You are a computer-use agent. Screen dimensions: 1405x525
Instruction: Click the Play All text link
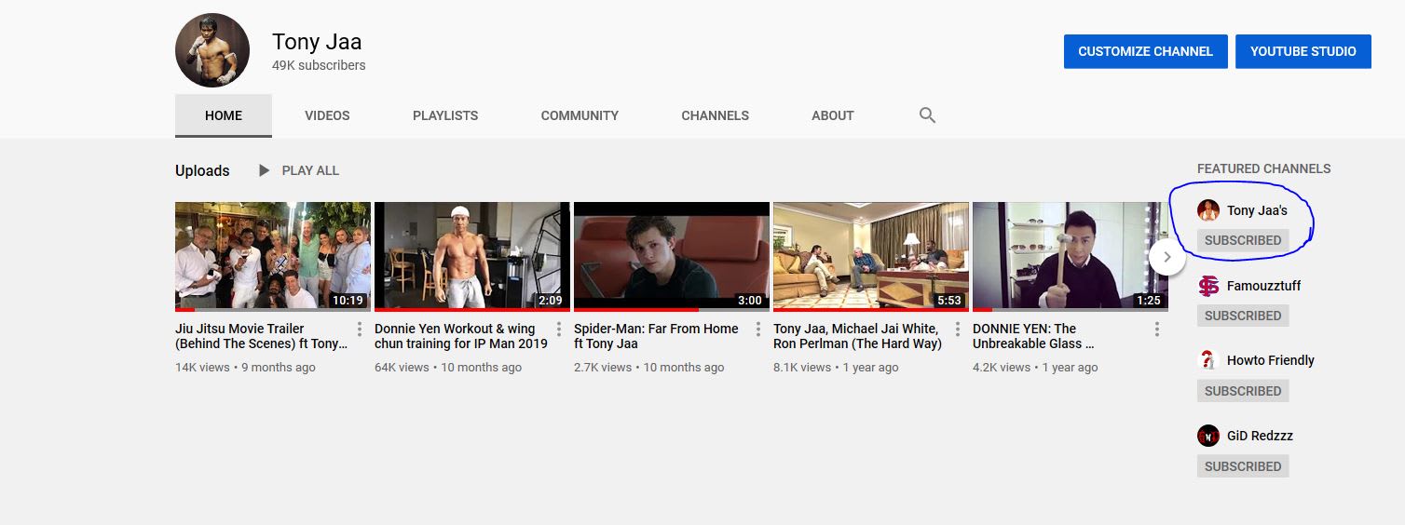(x=310, y=170)
